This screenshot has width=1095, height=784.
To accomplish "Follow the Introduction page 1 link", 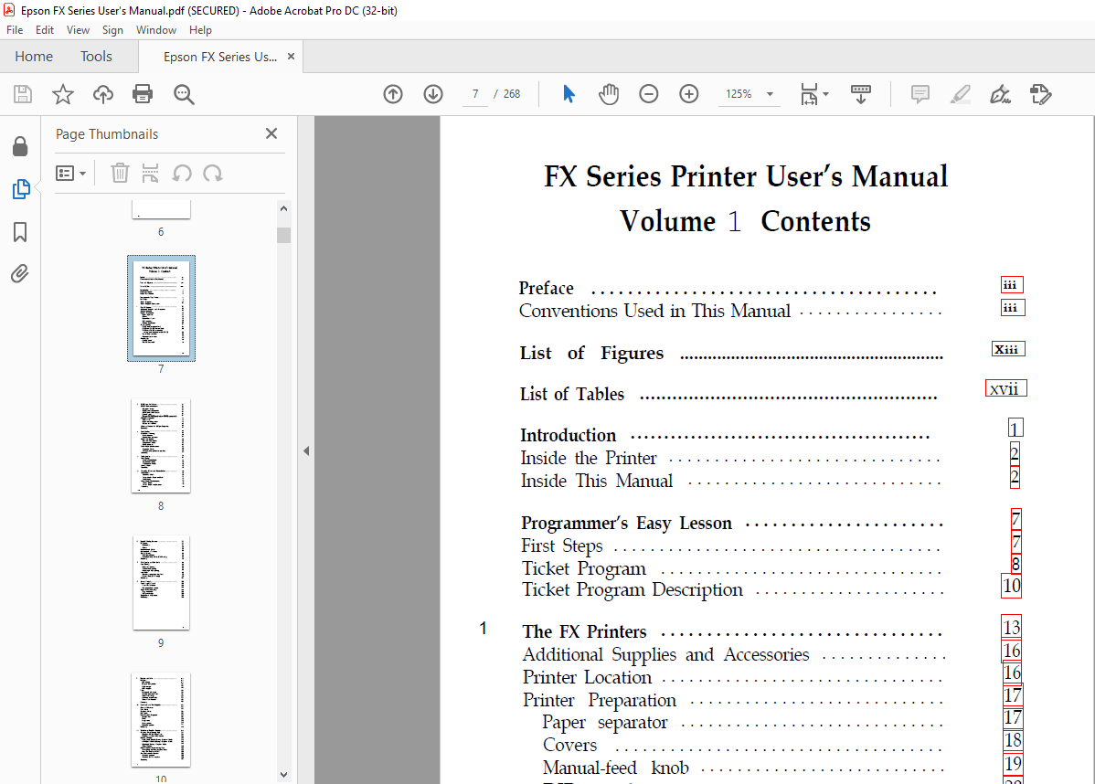I will click(x=1015, y=428).
